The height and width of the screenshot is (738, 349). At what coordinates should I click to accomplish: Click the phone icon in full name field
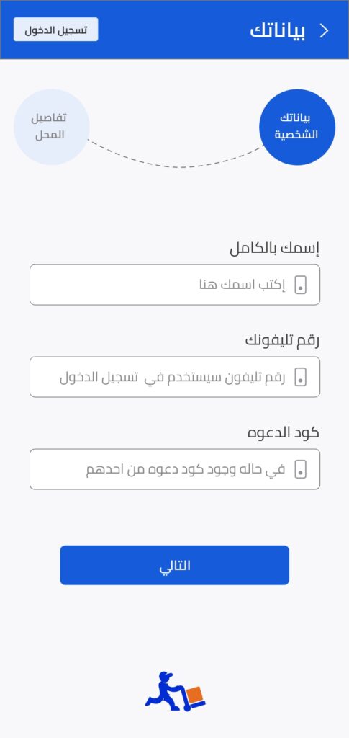click(x=301, y=285)
